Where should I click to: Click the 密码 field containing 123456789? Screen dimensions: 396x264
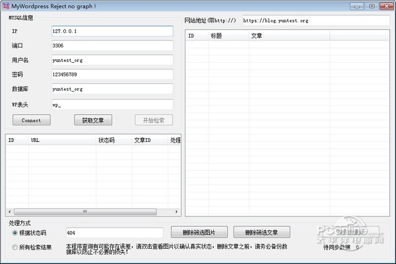tap(112, 75)
